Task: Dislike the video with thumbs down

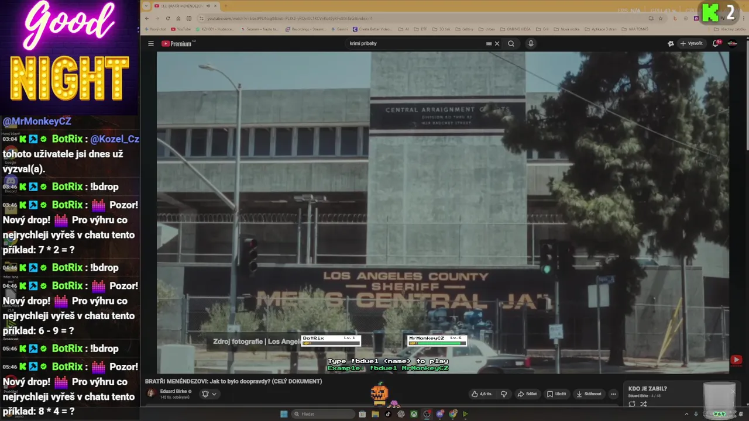Action: (x=504, y=394)
